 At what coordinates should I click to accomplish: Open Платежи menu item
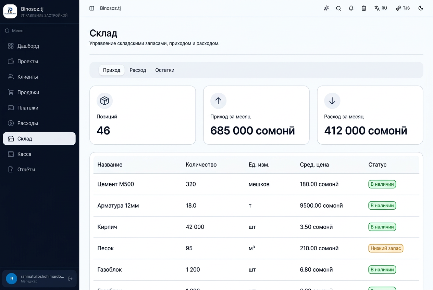click(x=39, y=108)
